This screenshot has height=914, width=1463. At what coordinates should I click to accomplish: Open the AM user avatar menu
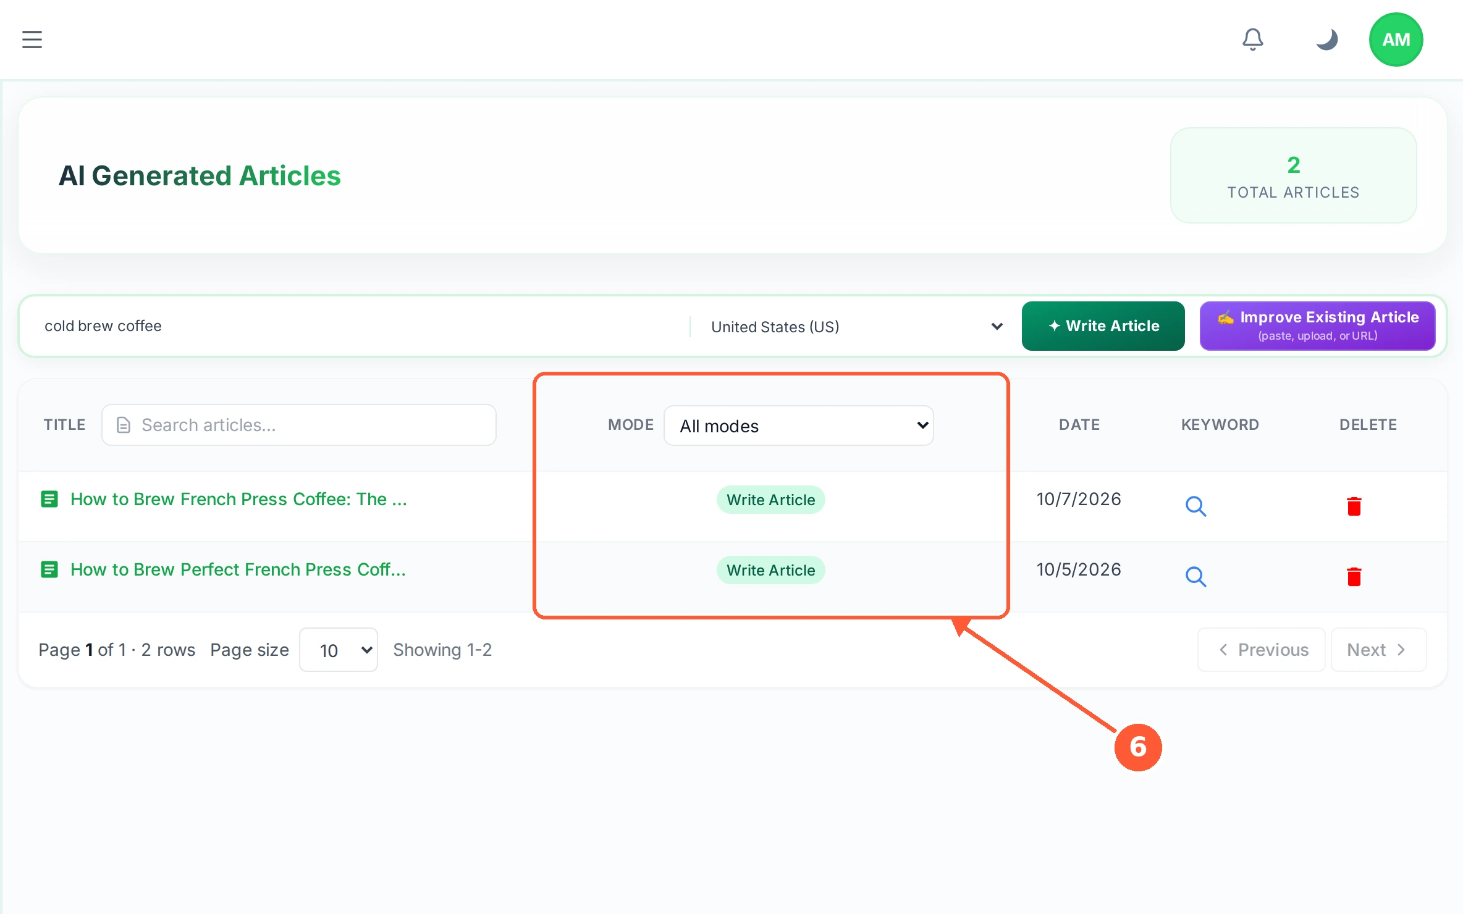click(x=1396, y=40)
